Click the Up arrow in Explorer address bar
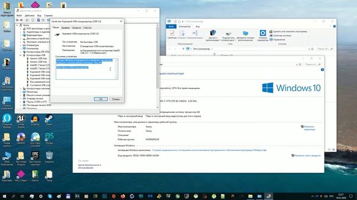 (x=183, y=49)
